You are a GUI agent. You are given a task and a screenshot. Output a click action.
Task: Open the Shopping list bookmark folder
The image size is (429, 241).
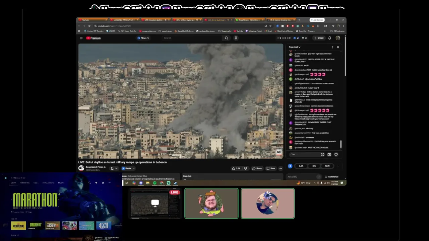[x=225, y=31]
